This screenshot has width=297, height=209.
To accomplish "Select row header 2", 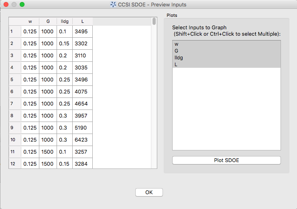I will (15, 44).
